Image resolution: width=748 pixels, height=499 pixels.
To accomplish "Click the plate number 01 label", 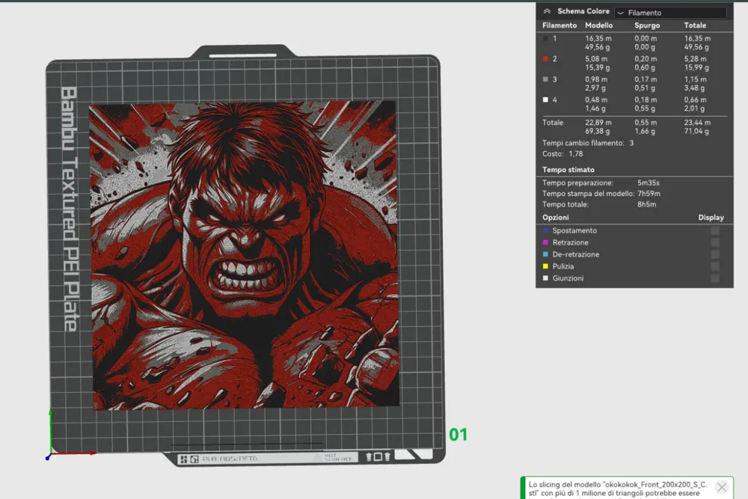I will coord(459,434).
